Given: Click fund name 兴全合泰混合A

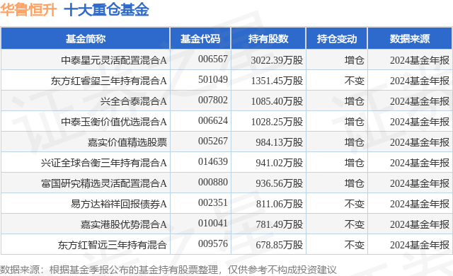Looking at the screenshot, I should coord(134,101).
